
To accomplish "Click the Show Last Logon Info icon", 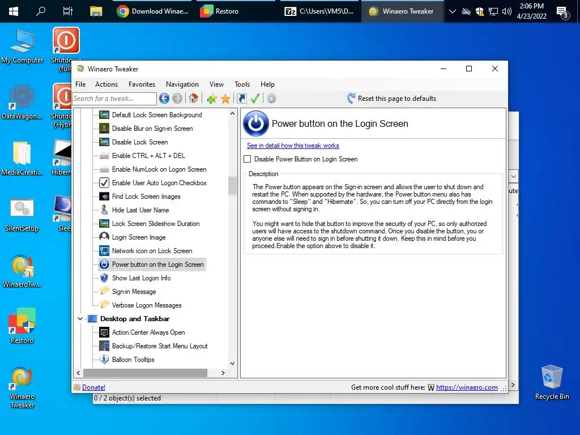I will point(104,278).
